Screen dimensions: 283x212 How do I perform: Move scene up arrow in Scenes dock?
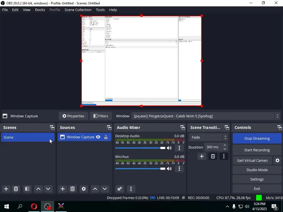coord(38,189)
